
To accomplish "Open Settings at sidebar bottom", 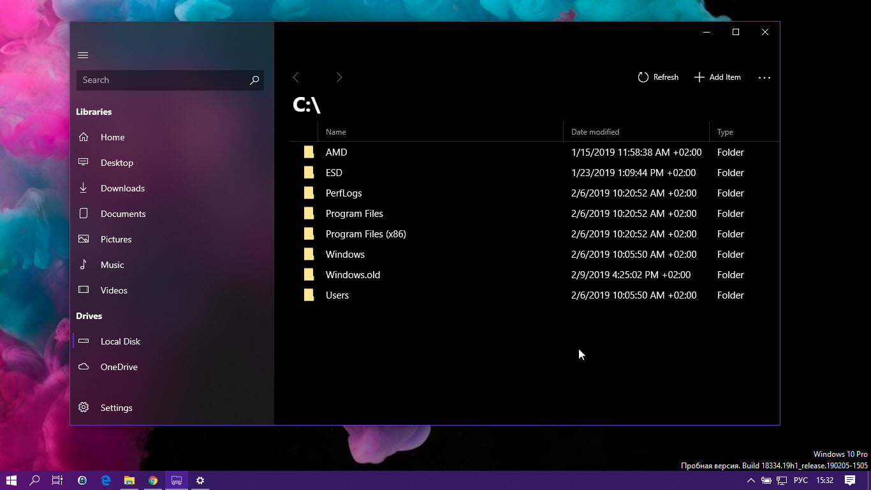I will [x=117, y=408].
